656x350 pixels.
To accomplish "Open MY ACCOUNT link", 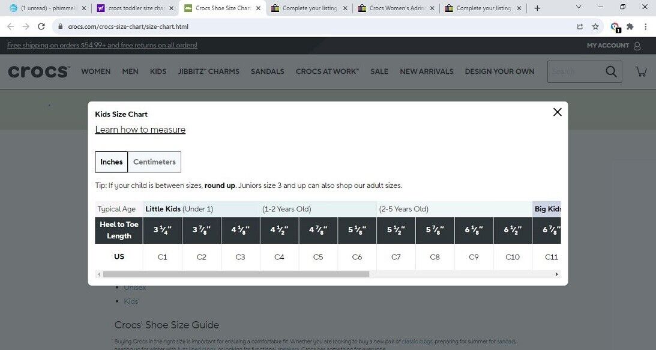I will coord(607,46).
